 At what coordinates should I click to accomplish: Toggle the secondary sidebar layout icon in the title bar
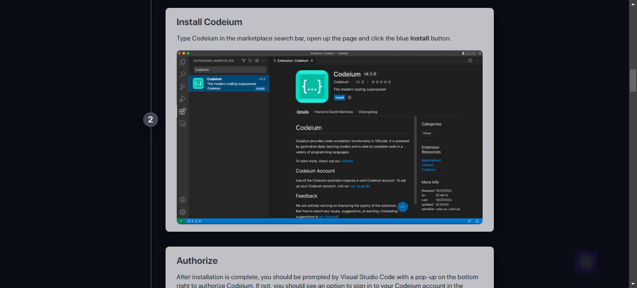473,54
